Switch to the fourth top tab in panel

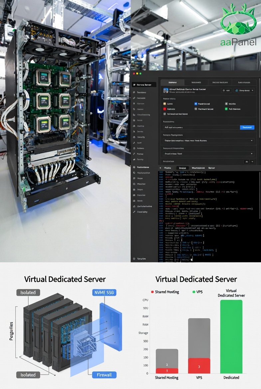244,82
